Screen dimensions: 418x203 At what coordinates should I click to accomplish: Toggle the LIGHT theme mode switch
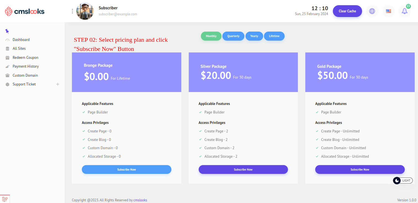pos(403,180)
